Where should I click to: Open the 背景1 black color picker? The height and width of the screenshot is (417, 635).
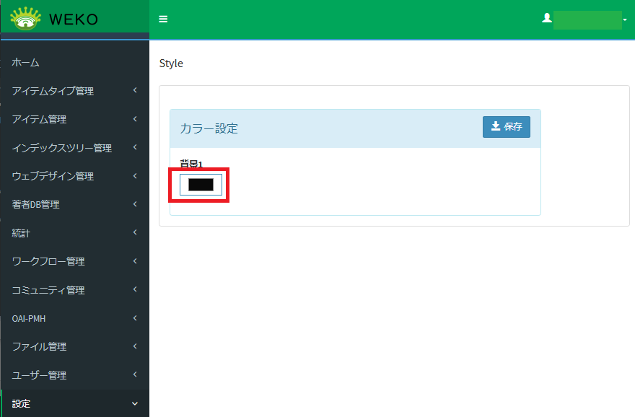[201, 185]
